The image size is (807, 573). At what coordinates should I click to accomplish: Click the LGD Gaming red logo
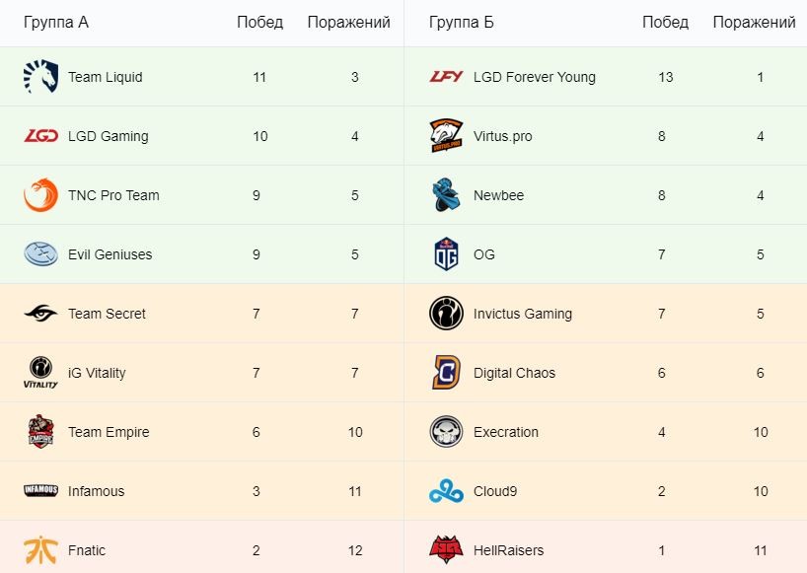[x=40, y=136]
